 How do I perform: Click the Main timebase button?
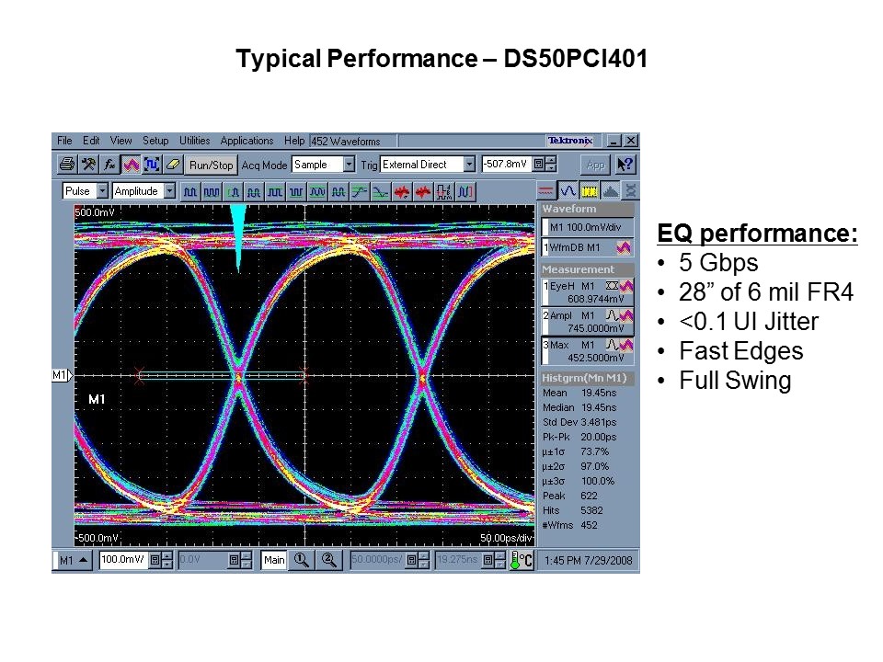point(273,561)
